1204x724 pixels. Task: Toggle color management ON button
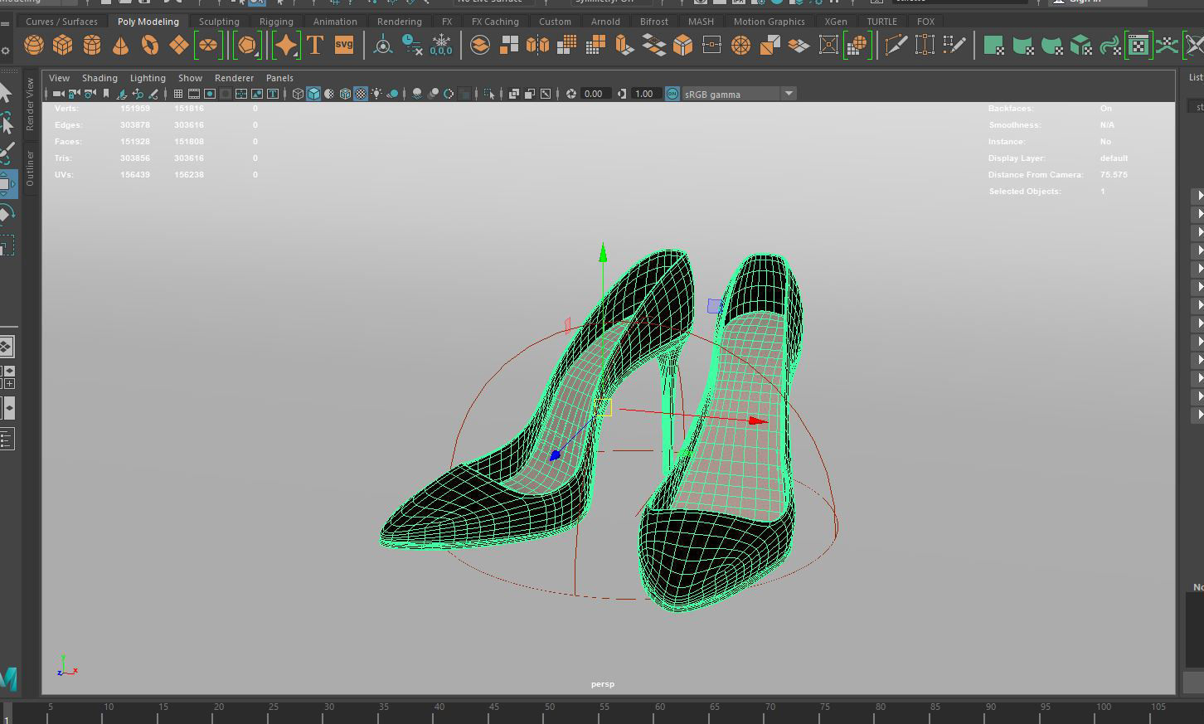(672, 94)
